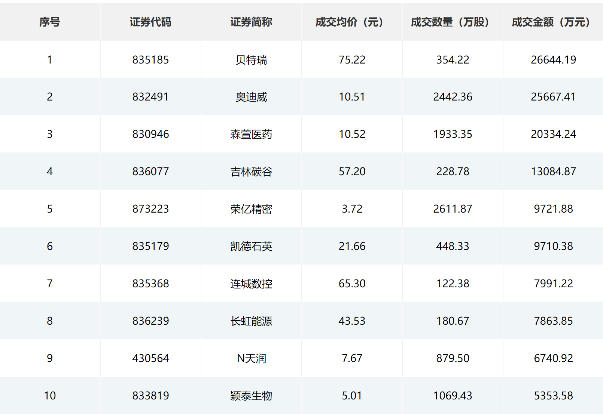Select security code 833819

tap(150, 396)
